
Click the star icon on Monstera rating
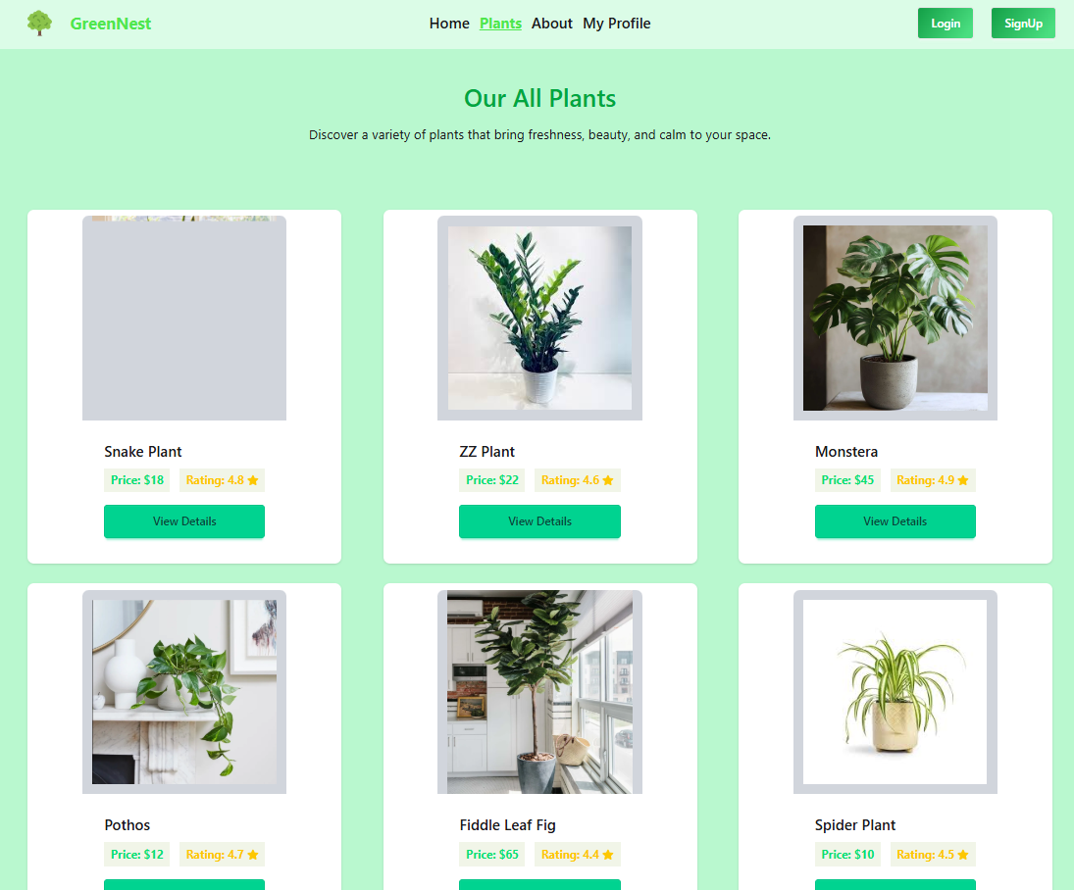[963, 480]
